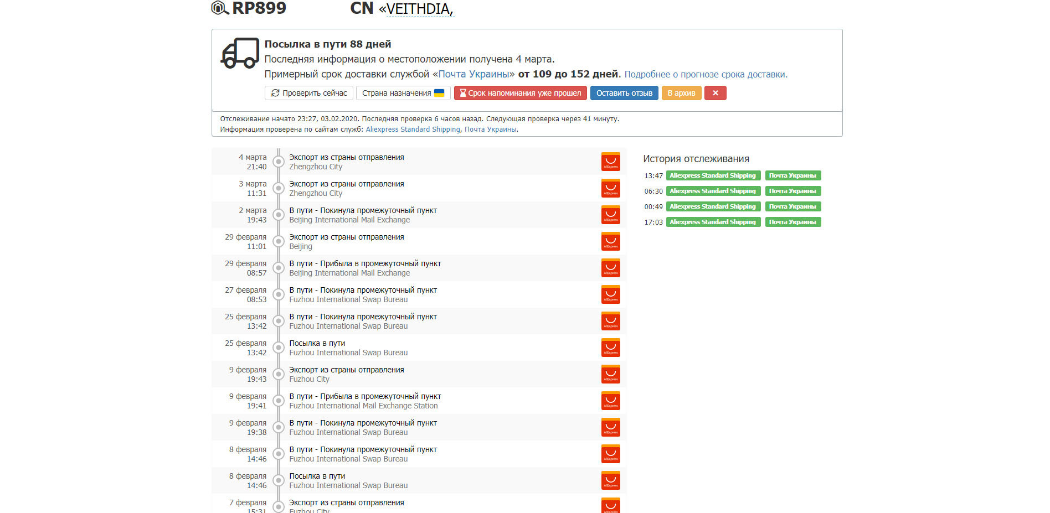Open Почта Украины link in info line

(490, 129)
